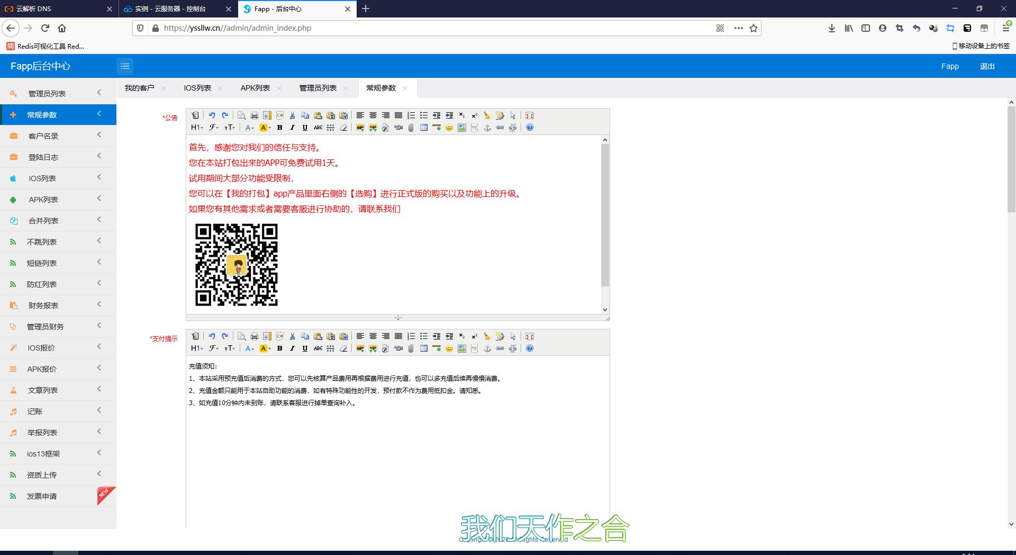Click Bold in the 公告 editor toolbar
Viewport: 1016px width, 555px height.
[x=279, y=128]
